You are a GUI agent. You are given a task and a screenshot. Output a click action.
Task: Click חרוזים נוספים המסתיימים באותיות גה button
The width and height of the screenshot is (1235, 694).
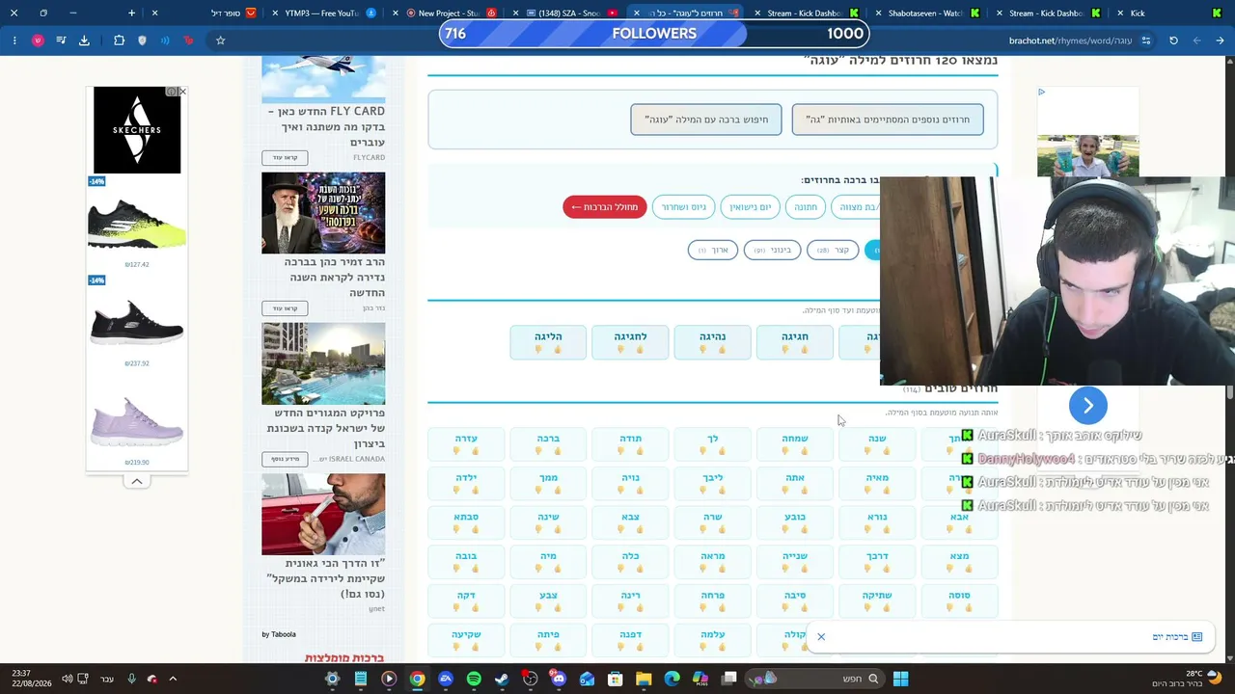coord(888,120)
